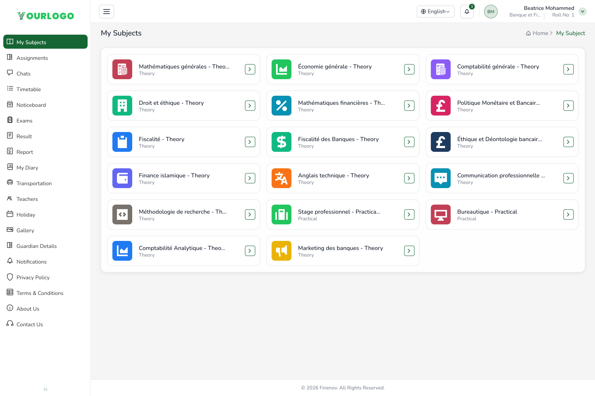595x396 pixels.
Task: Click the Communication professionnelle chat icon
Action: [441, 178]
